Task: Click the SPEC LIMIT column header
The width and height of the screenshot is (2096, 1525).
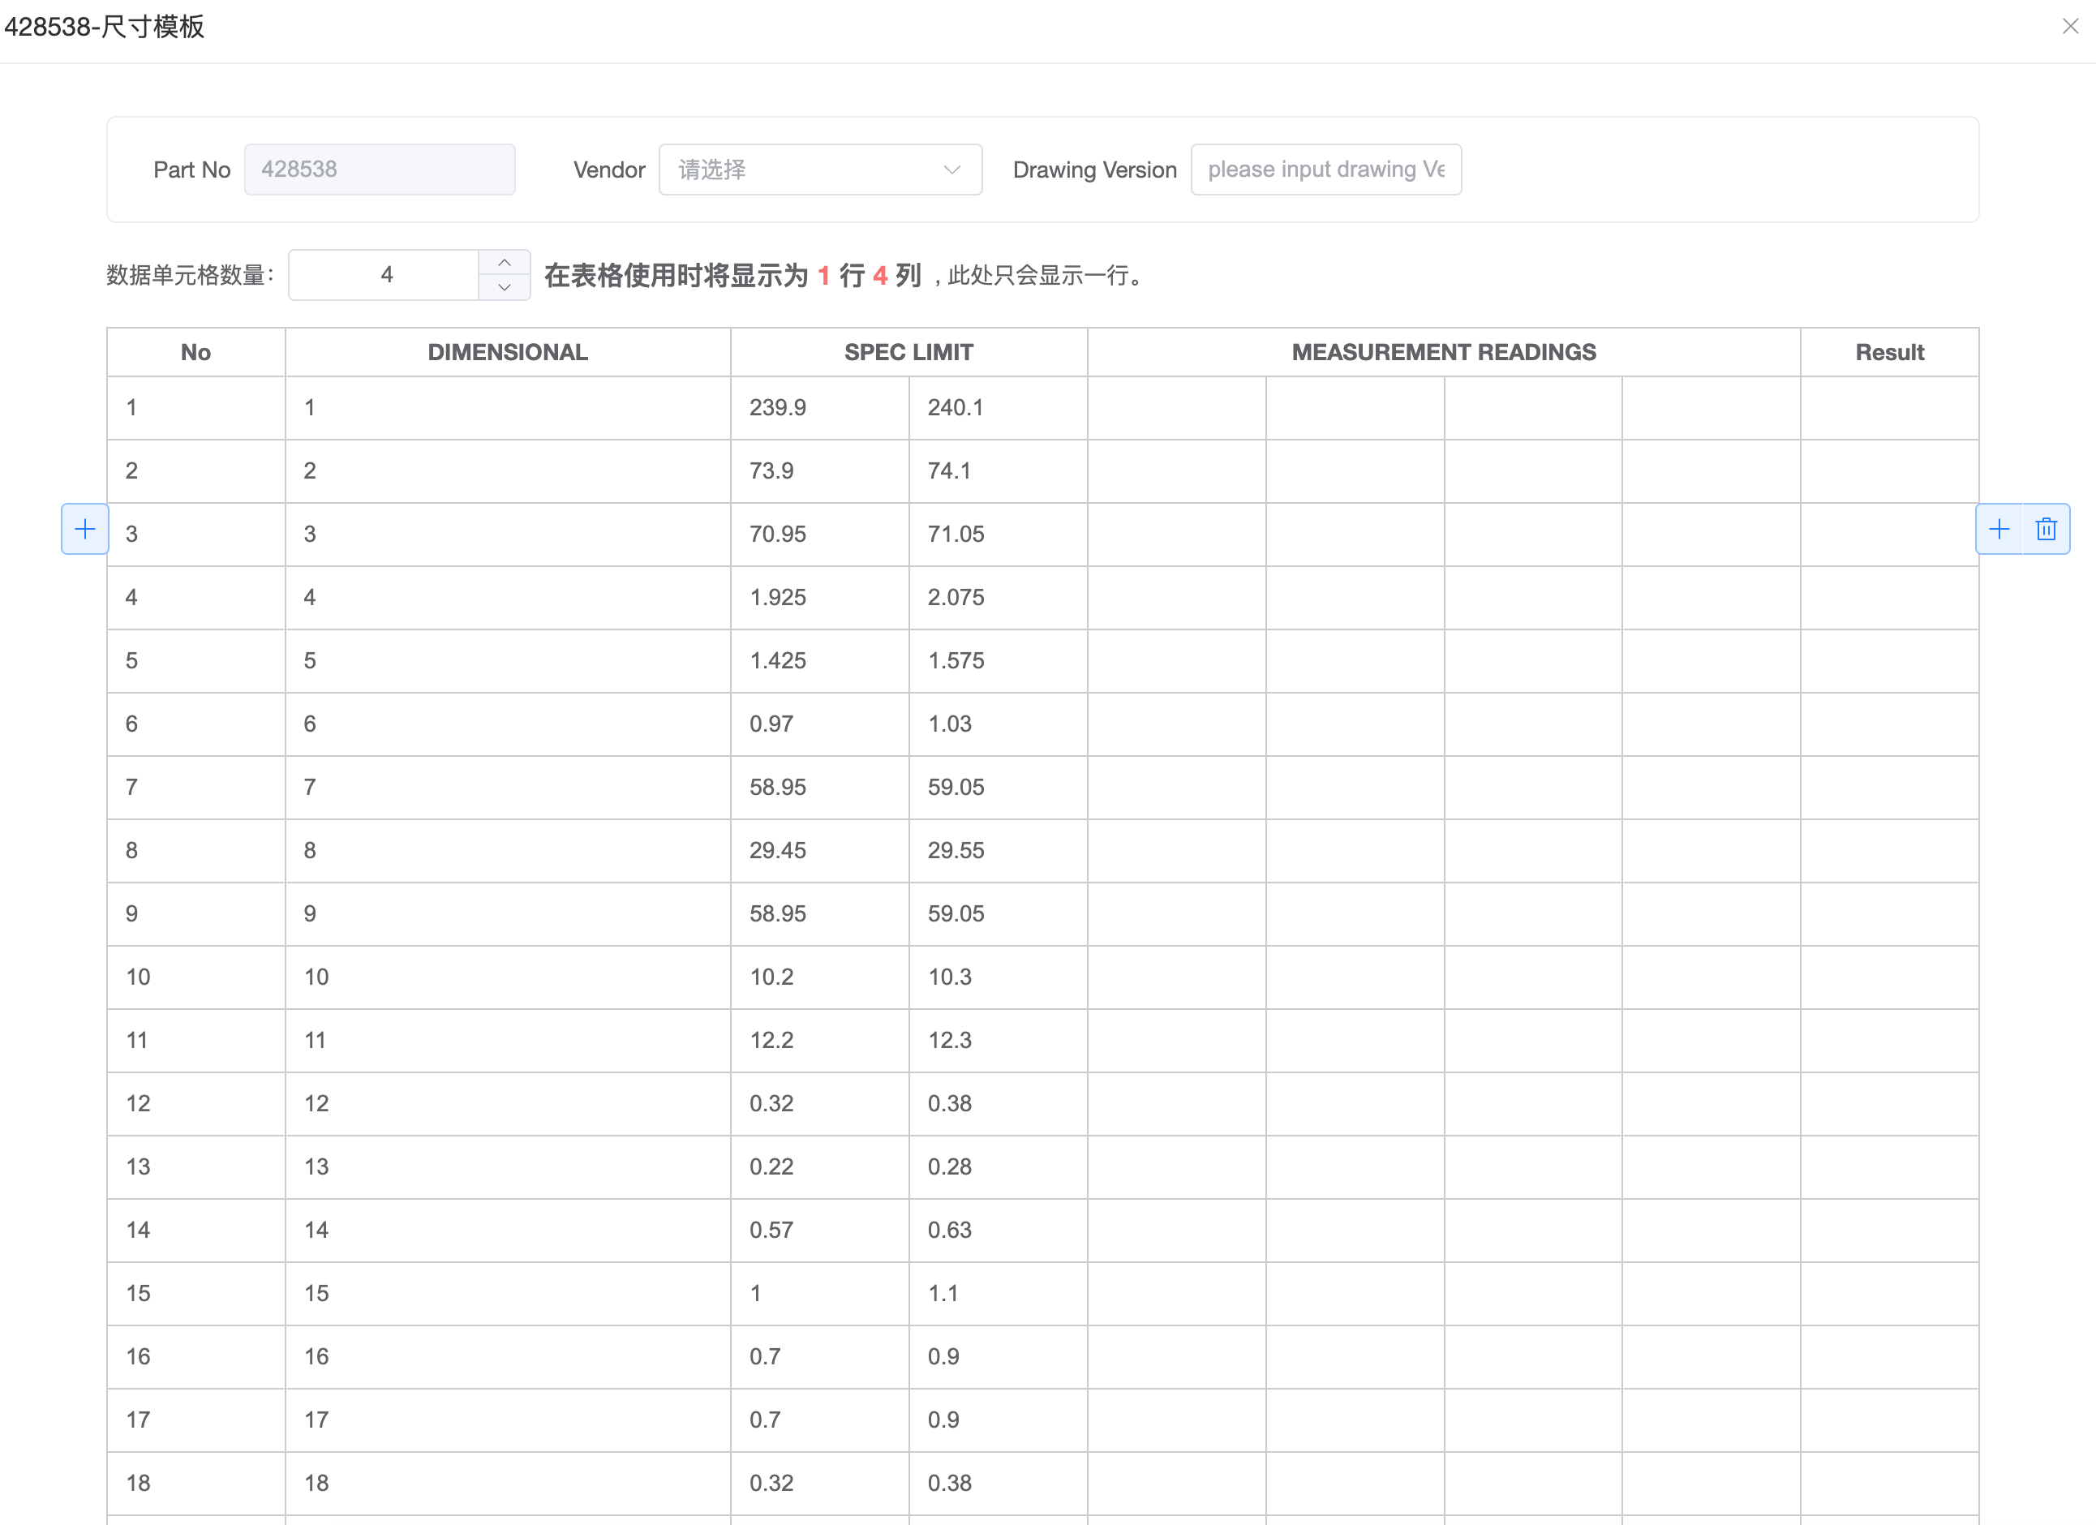Action: pyautogui.click(x=908, y=352)
